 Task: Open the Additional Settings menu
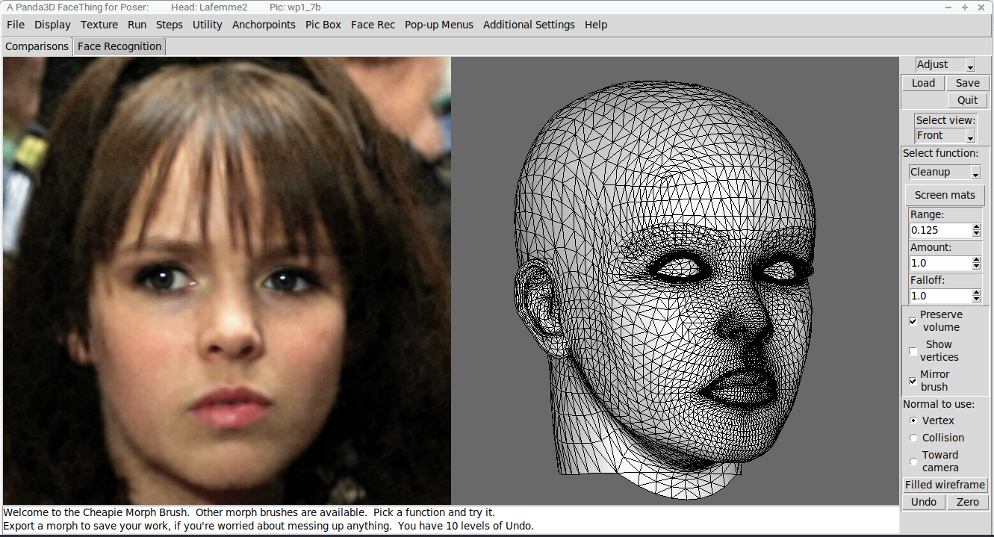pos(529,25)
